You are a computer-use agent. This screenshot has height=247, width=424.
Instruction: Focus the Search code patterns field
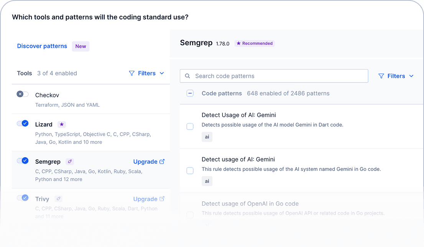[x=274, y=76]
